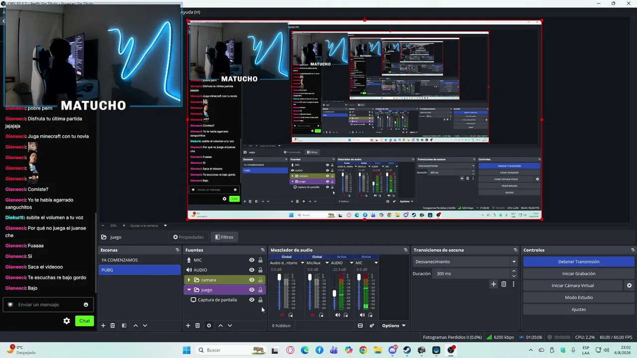The width and height of the screenshot is (637, 358).
Task: Undock the Fuentes panel
Action: [263, 250]
